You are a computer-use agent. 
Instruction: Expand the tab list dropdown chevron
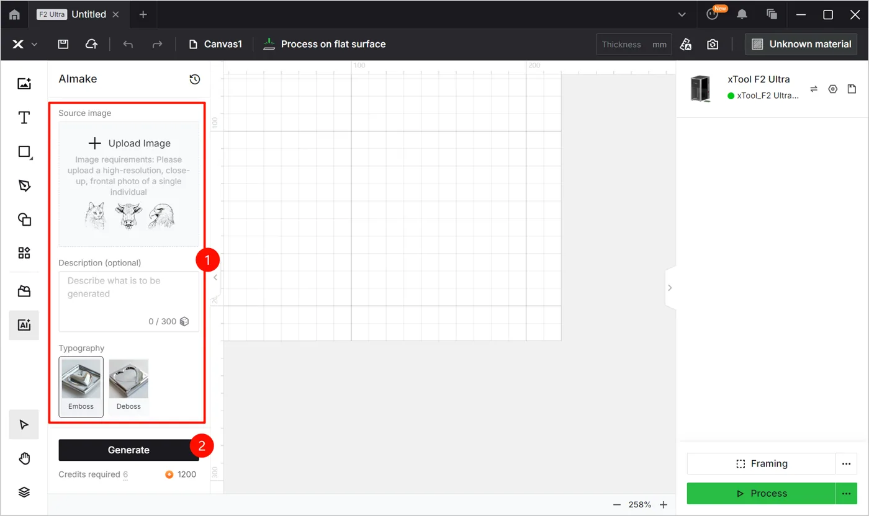point(682,14)
